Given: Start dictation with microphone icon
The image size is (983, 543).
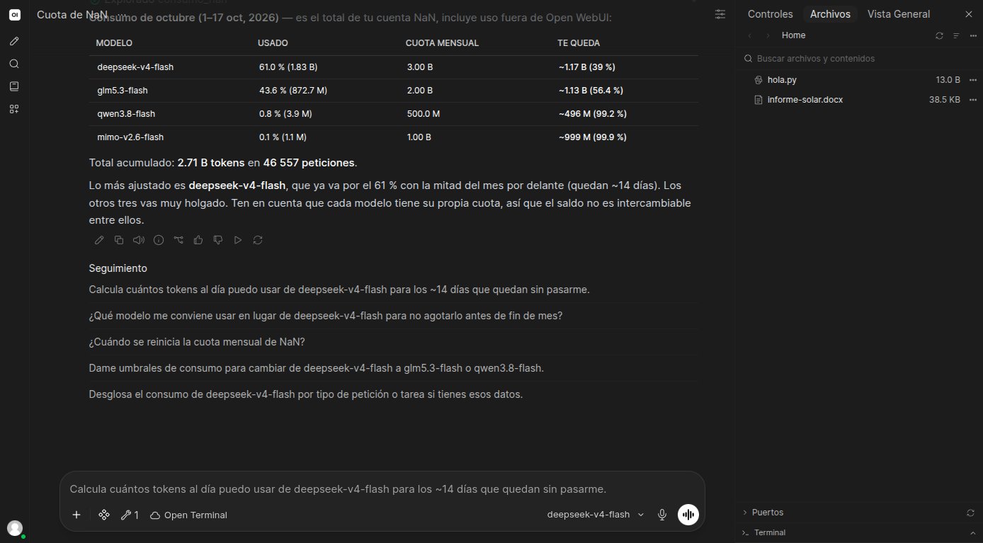Looking at the screenshot, I should [662, 515].
